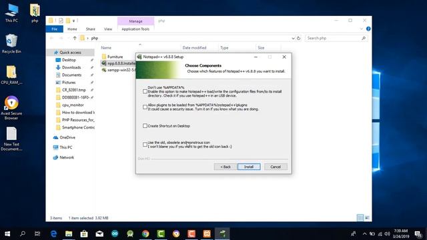Go back with the < Back button
Viewport: 427px width, 240px height.
pos(226,167)
